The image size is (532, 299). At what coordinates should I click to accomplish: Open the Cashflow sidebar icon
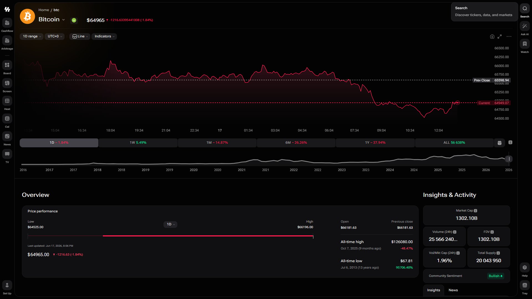pyautogui.click(x=7, y=23)
